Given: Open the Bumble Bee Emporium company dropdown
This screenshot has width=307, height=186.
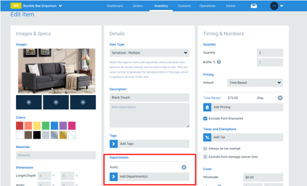Looking at the screenshot, I should pos(43,6).
